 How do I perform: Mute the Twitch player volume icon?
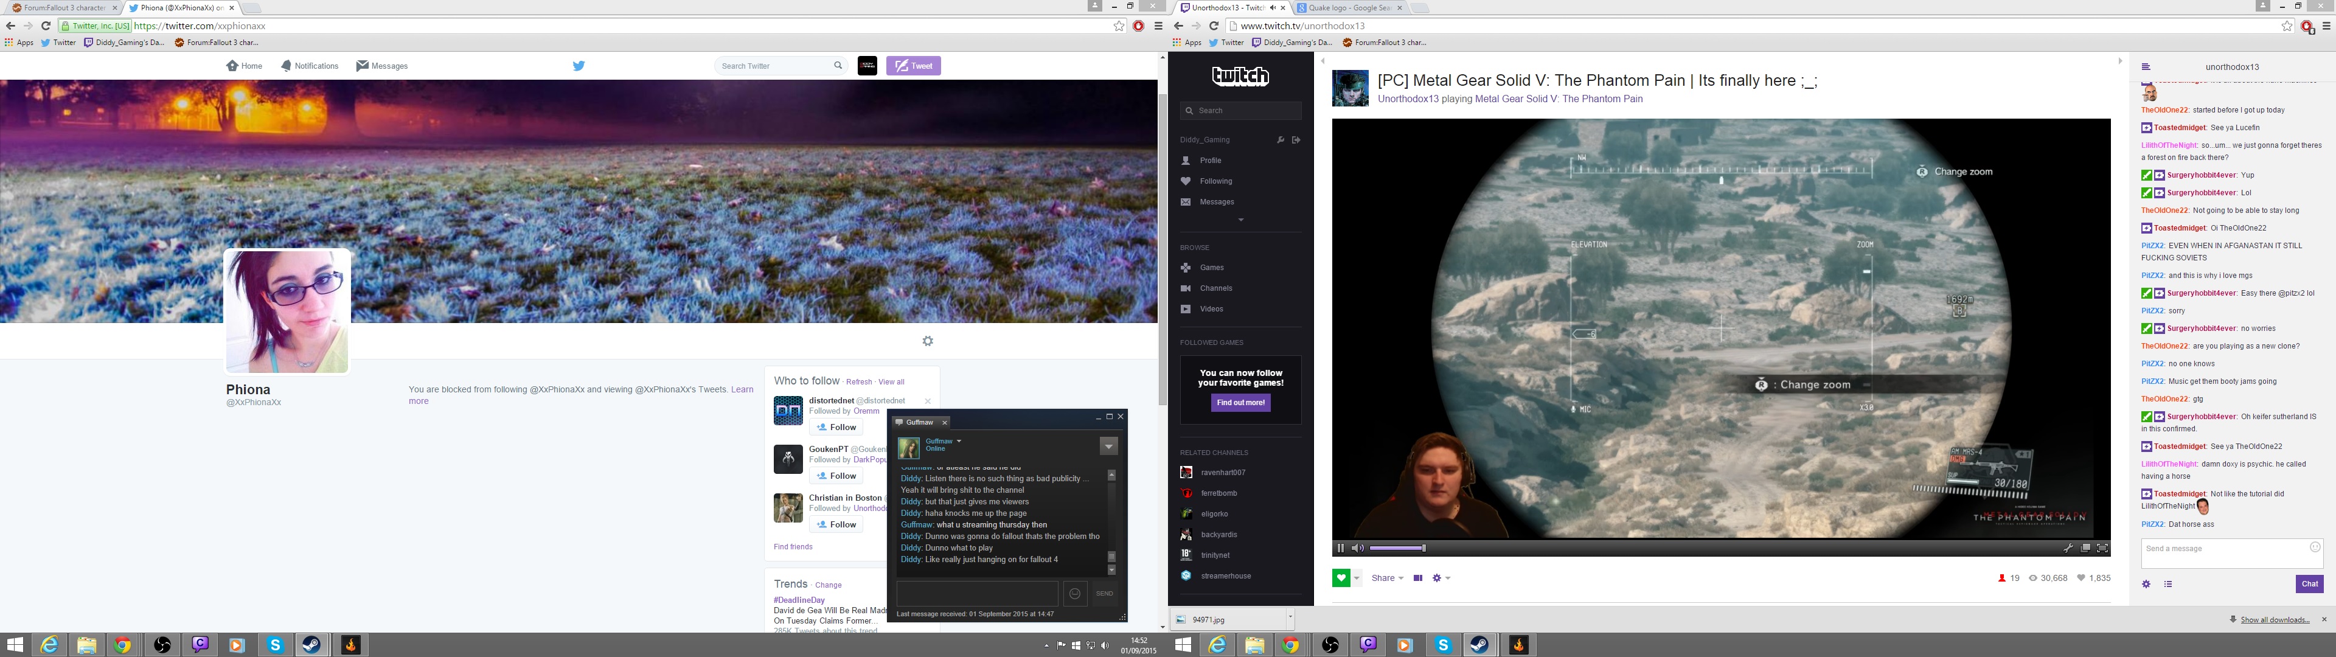pos(1358,548)
